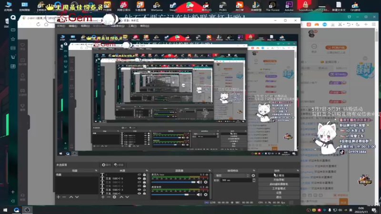The width and height of the screenshot is (381, 214).
Task: Open the OBS Studio taskbar icon
Action: [x=27, y=210]
